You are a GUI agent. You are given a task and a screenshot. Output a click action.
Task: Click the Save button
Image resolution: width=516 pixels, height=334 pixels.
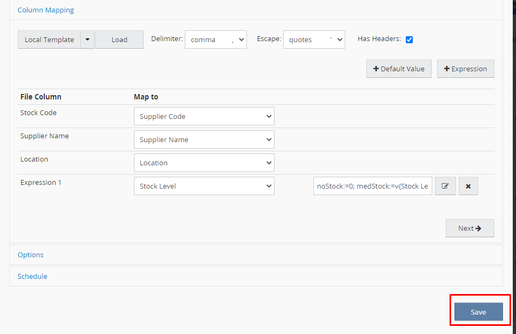(x=478, y=312)
